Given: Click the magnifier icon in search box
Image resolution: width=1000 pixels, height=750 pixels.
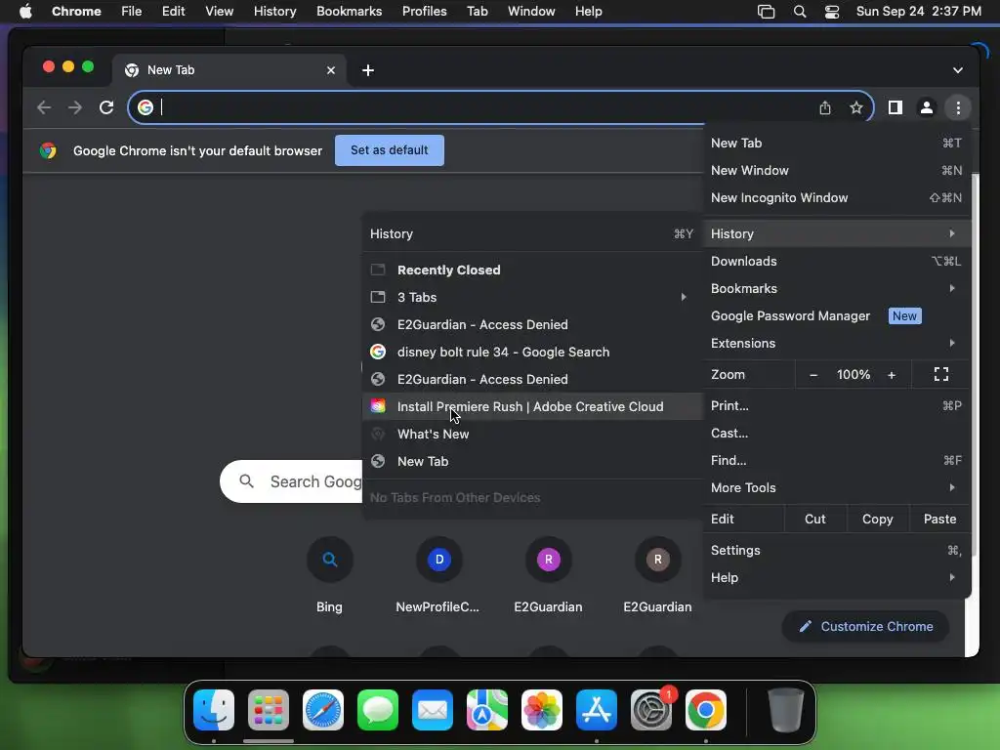Looking at the screenshot, I should [246, 480].
